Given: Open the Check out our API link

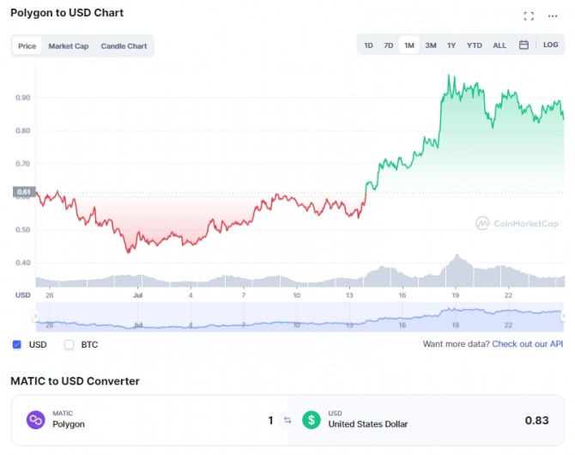Looking at the screenshot, I should point(528,344).
